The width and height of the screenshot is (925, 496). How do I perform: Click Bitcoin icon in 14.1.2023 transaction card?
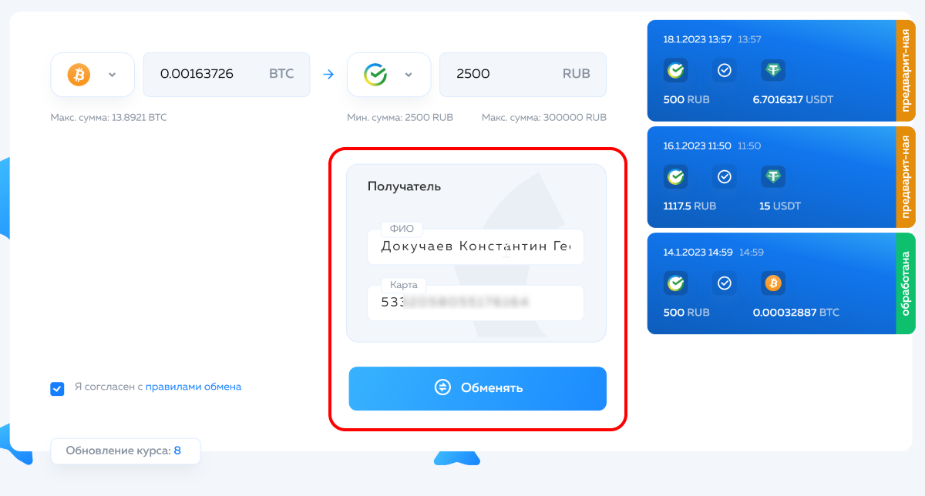coord(772,283)
